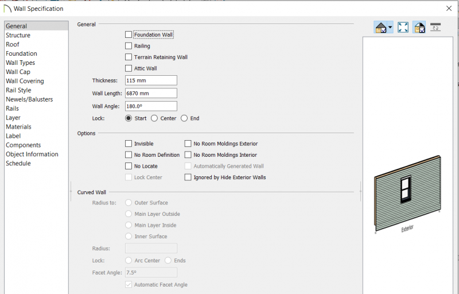Viewport: 459px width, 294px height.
Task: Enable No Room Moldings Exterior checkbox
Action: coord(188,144)
